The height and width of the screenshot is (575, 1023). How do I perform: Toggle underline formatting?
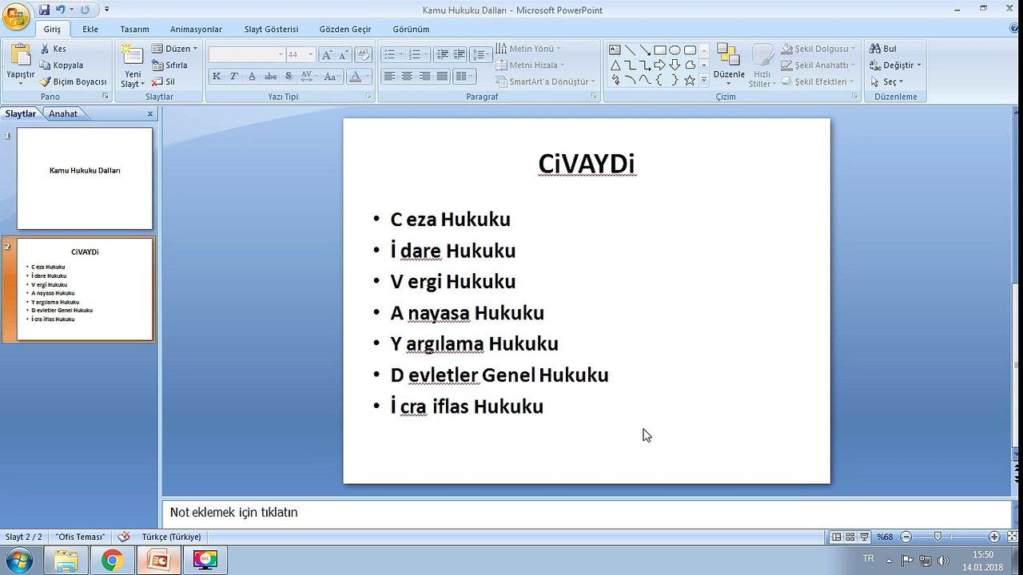tap(252, 77)
